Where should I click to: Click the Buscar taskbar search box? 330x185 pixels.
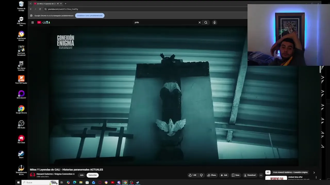40,182
